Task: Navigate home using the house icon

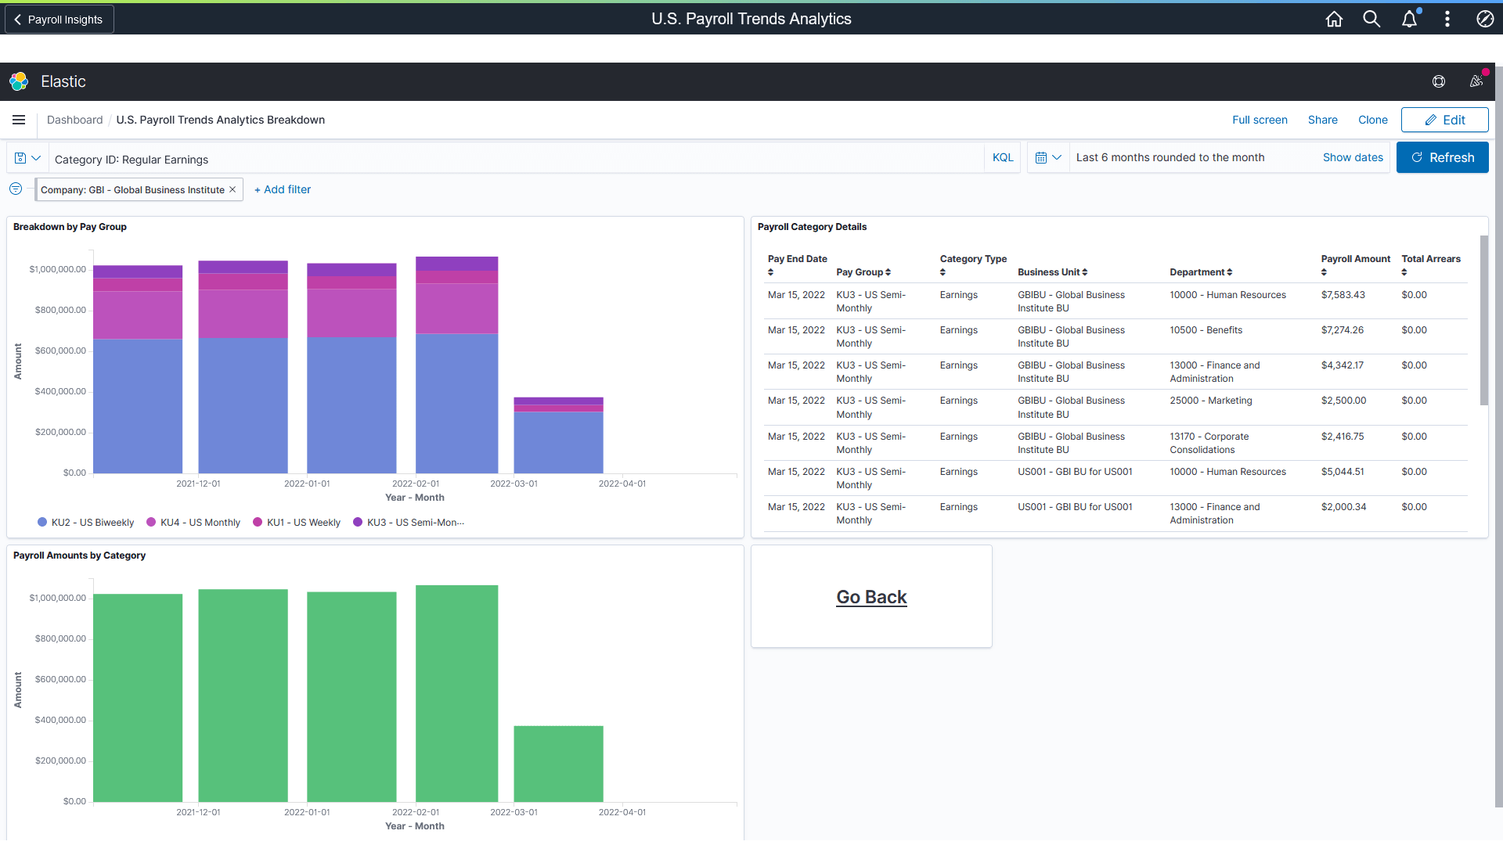Action: click(x=1335, y=19)
